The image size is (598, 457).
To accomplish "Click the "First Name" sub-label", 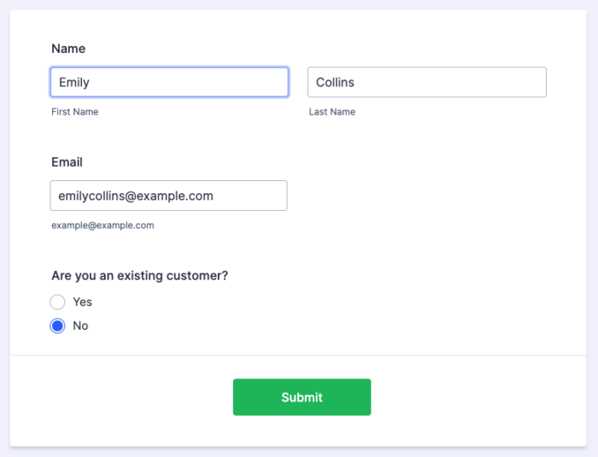I will (x=75, y=112).
